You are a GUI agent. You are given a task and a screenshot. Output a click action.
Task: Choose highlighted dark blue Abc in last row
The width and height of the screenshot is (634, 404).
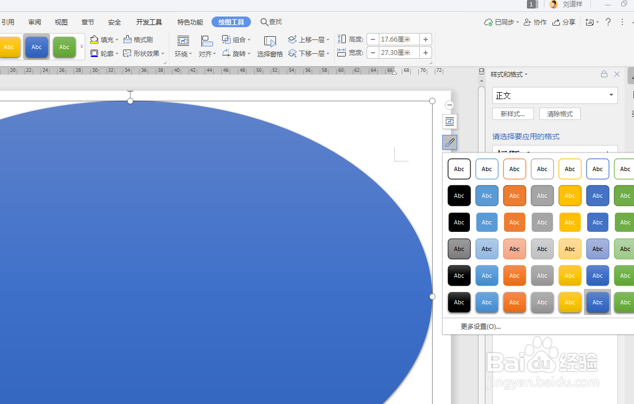598,302
